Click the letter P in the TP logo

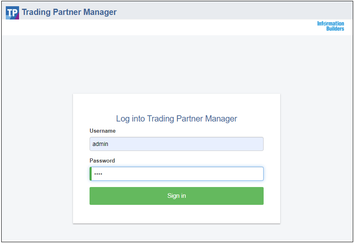(14, 13)
